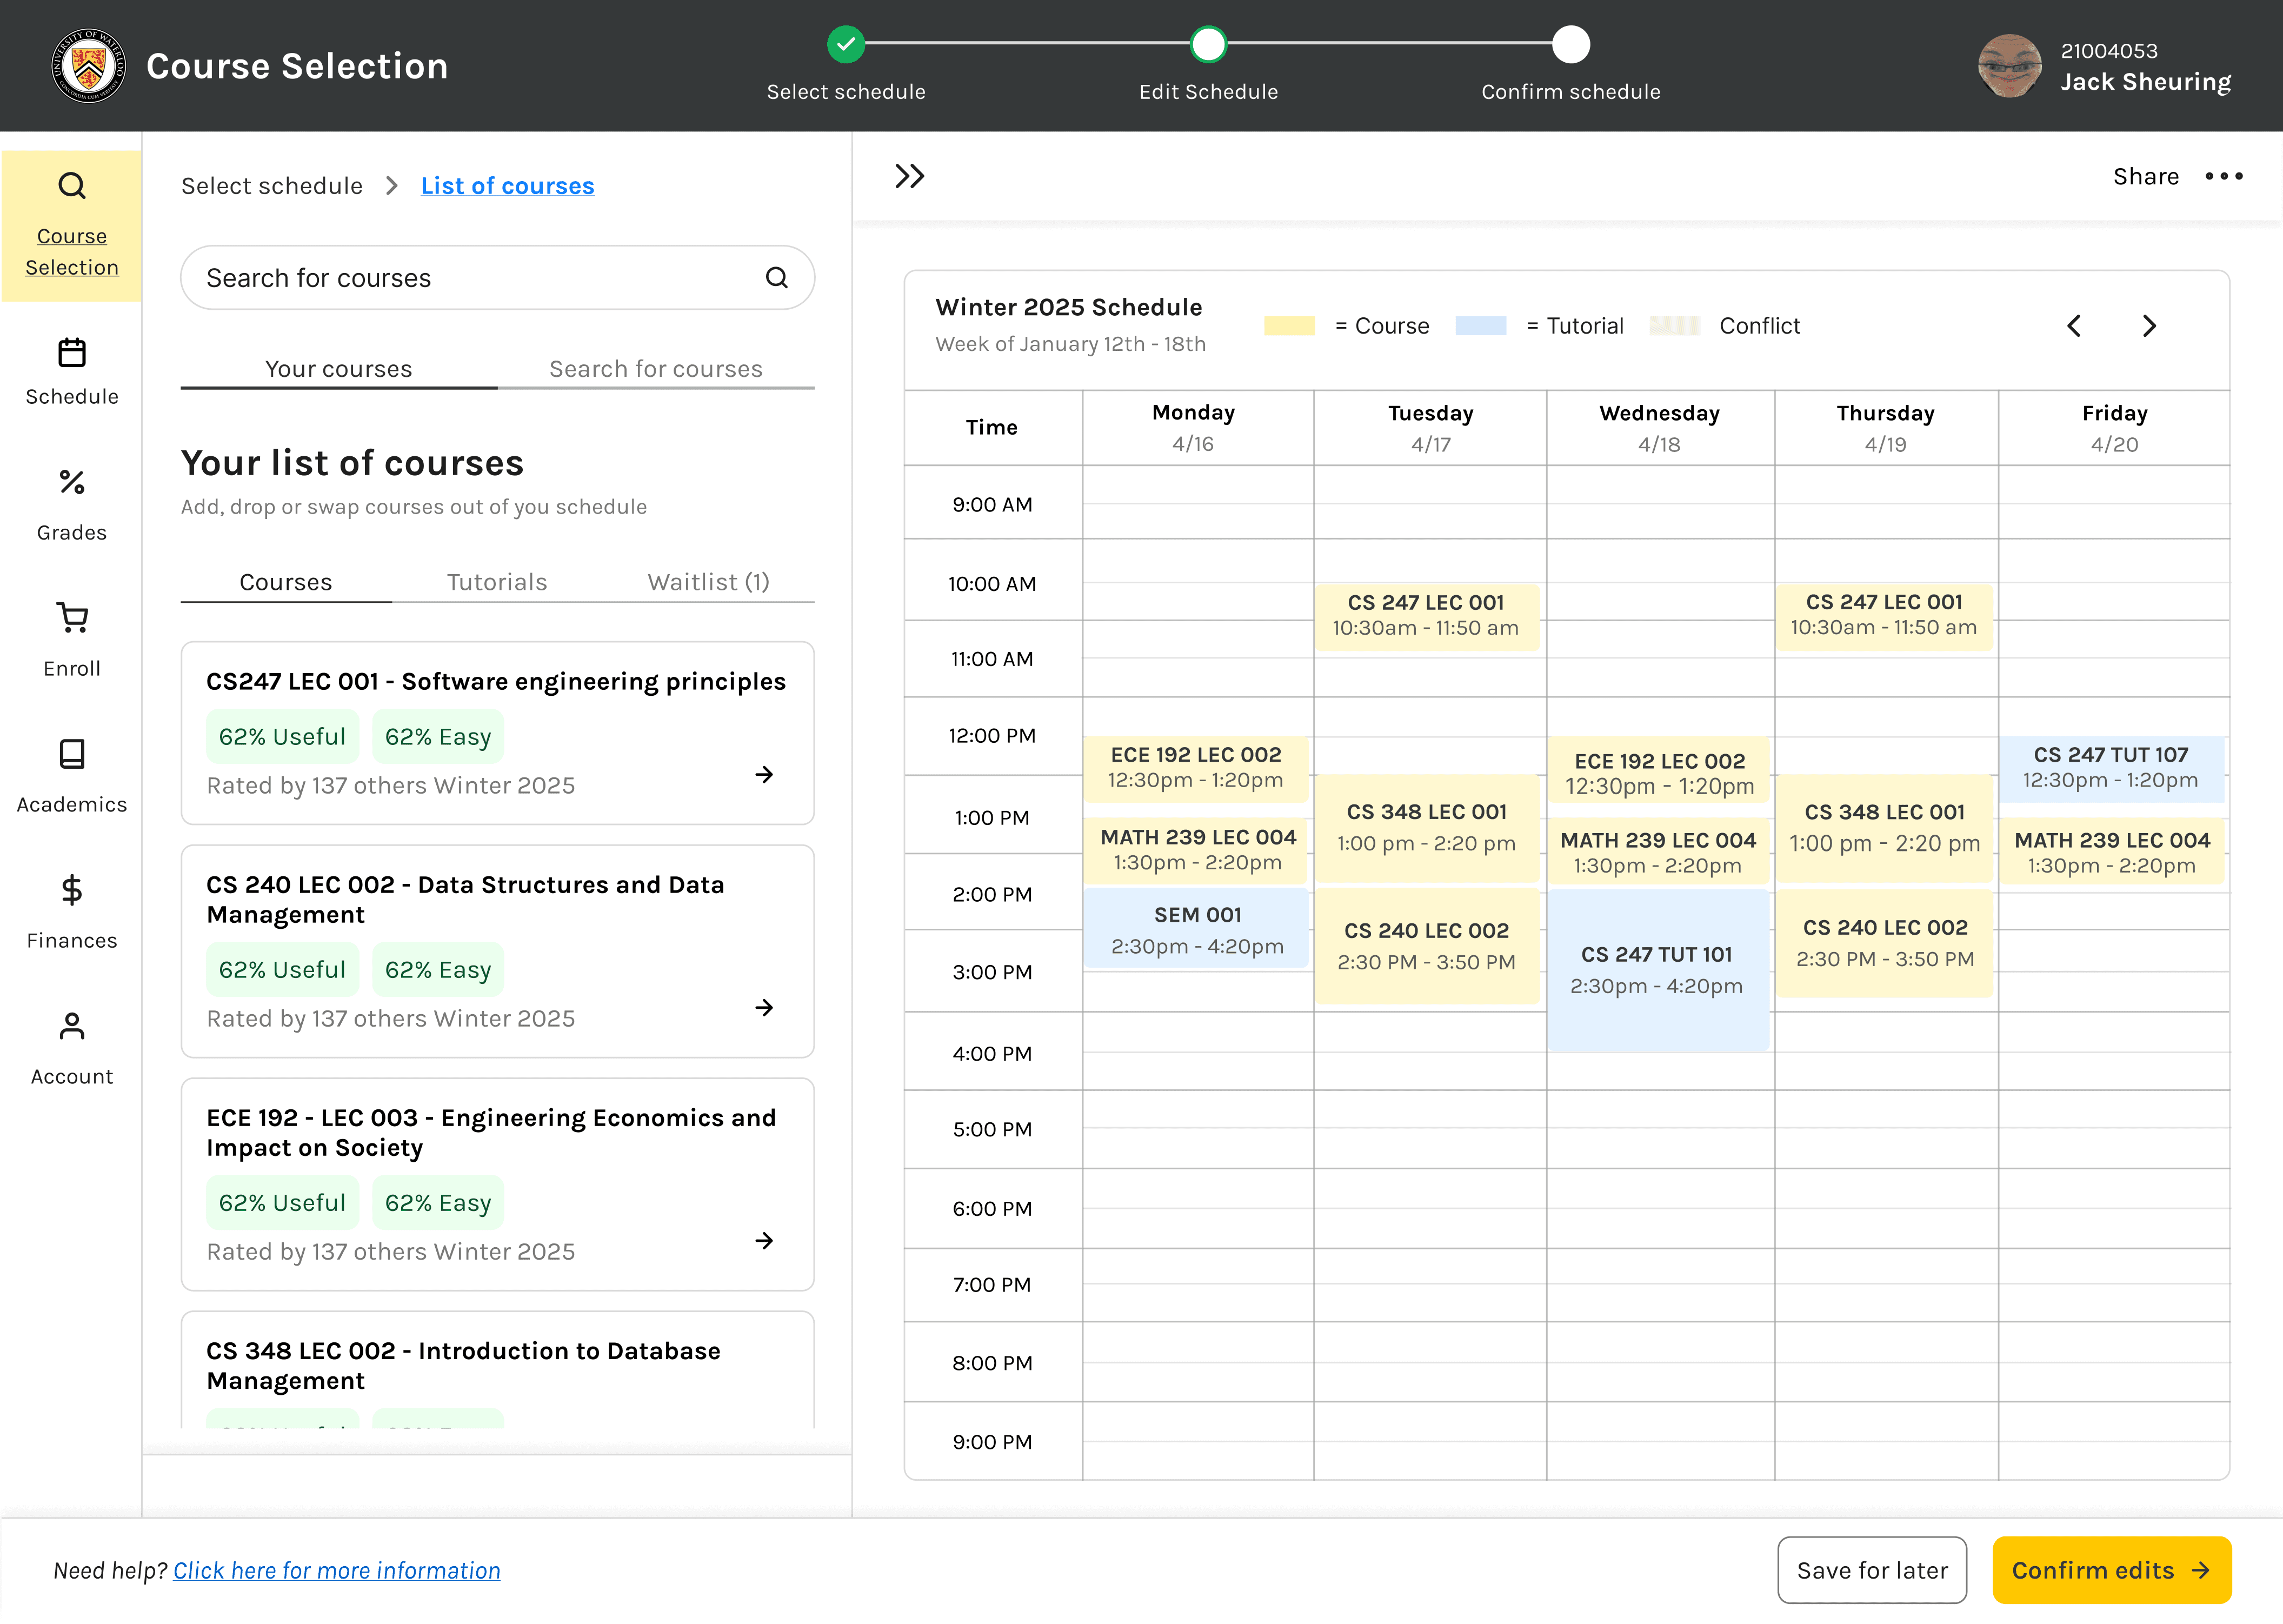Click the Enroll shopping cart icon
Screen dimensions: 2283x1624
click(x=71, y=618)
